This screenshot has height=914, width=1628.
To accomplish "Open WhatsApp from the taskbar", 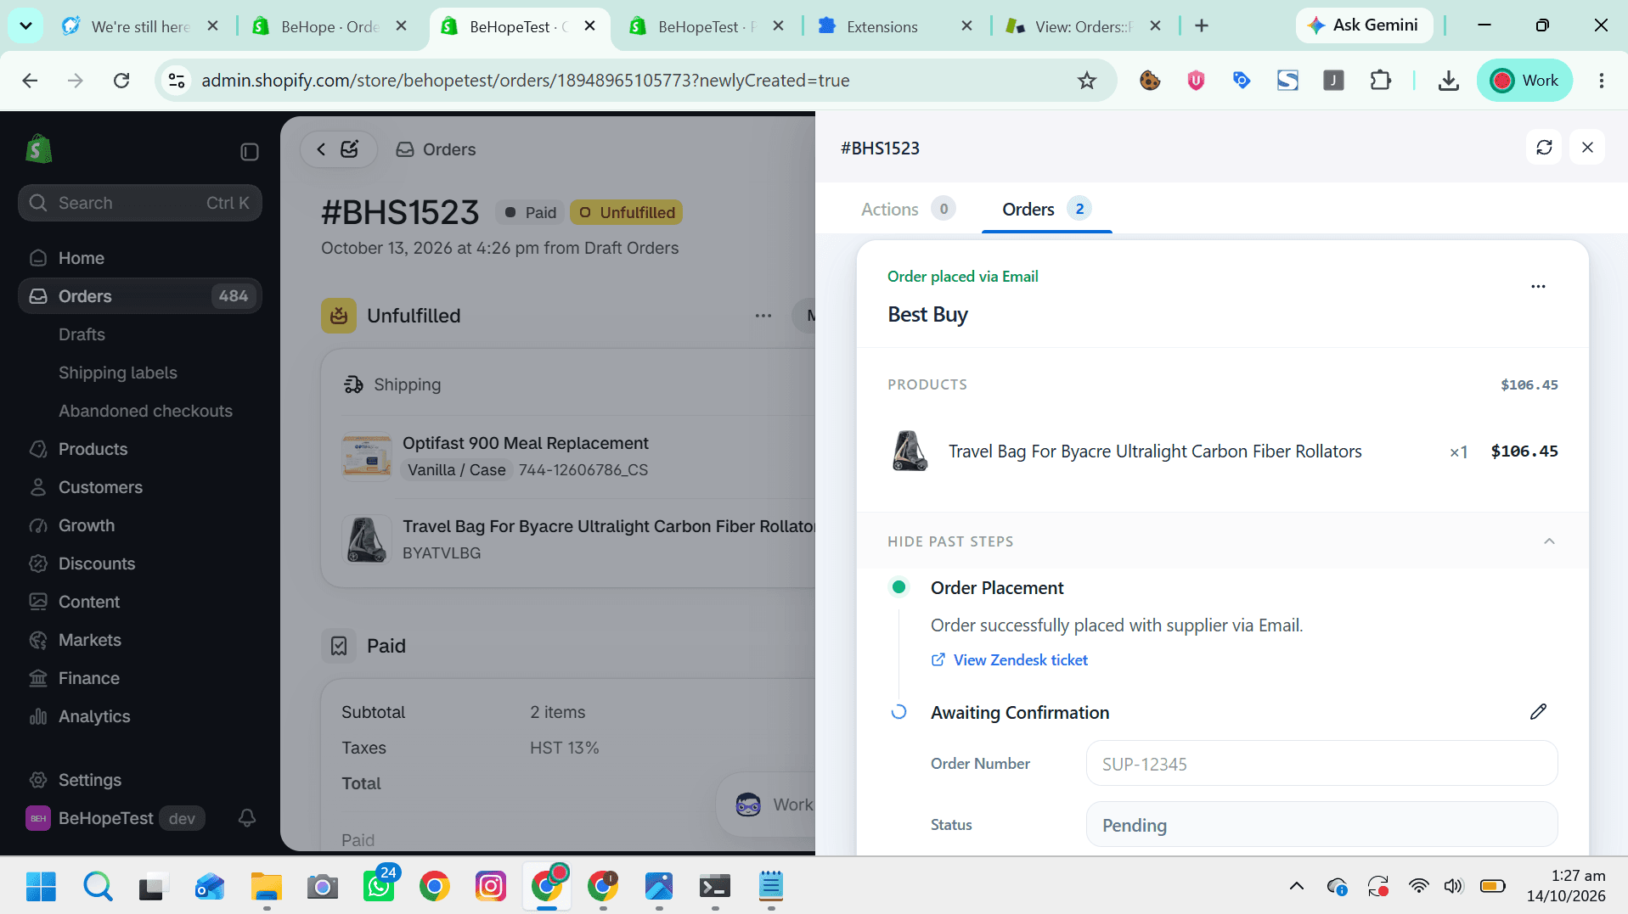I will (379, 886).
